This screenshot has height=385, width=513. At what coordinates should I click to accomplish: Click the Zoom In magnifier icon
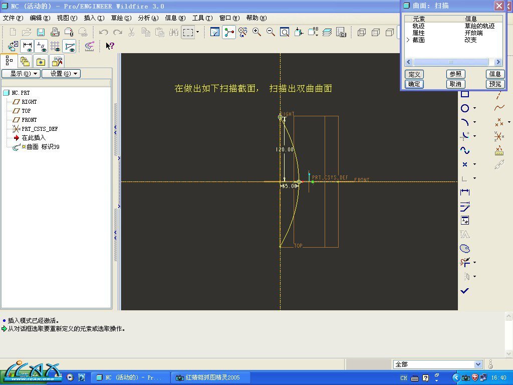[257, 32]
